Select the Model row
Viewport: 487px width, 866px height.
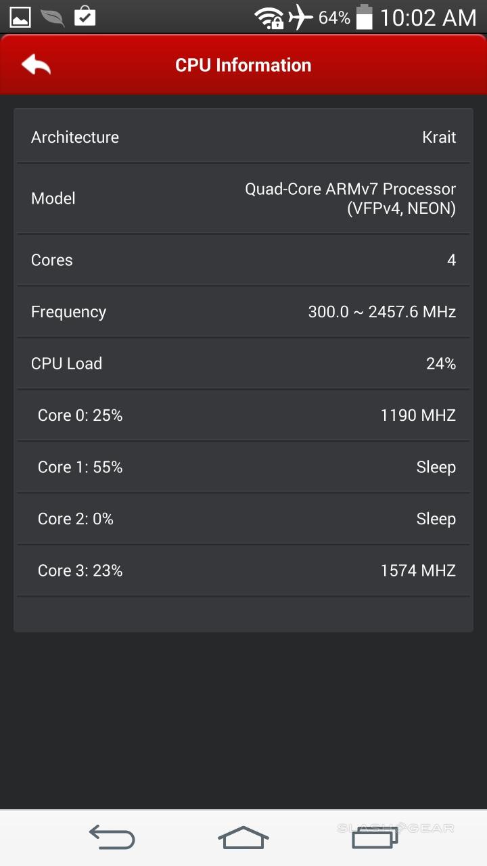(243, 199)
